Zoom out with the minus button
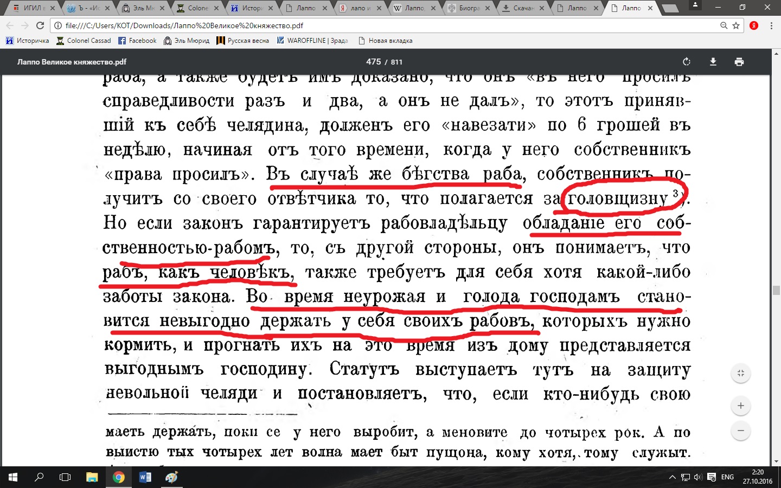Screen dimensions: 781x488 coord(741,432)
